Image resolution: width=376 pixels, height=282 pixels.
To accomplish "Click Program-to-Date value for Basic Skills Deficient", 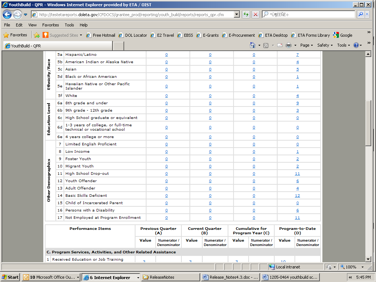I will coord(297,196).
